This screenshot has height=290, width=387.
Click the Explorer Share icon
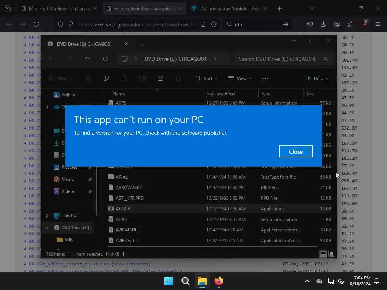coord(160,78)
